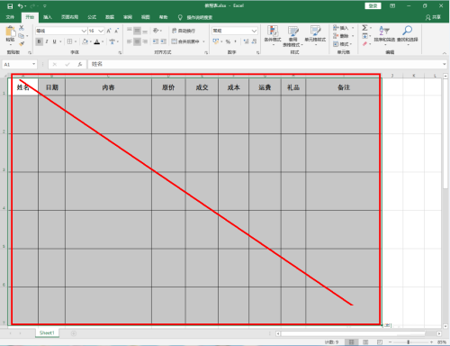450x346 pixels.
Task: Click the increase indent icon
Action: [163, 41]
